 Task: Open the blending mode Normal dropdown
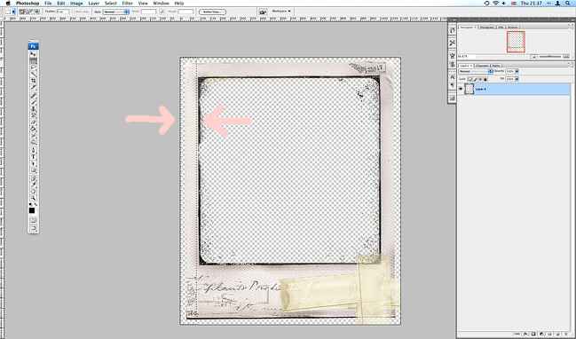coord(476,71)
